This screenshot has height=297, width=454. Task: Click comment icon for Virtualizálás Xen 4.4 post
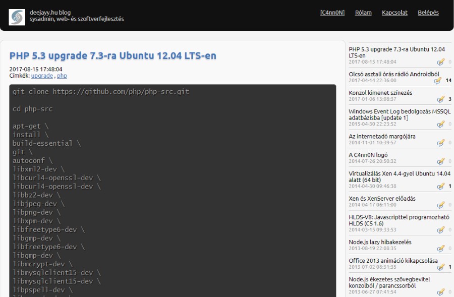(x=441, y=187)
